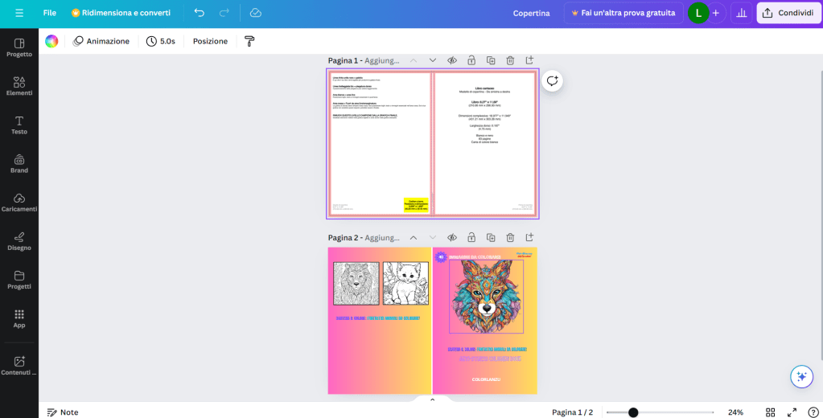Screen dimensions: 823x418
Task: Toggle grid view of pages
Action: (x=770, y=412)
